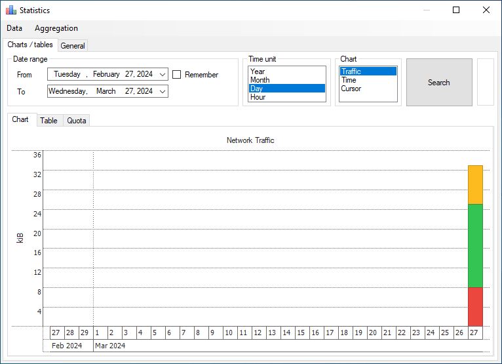Switch to the Charts / tables tab
The image size is (502, 364).
click(x=30, y=45)
